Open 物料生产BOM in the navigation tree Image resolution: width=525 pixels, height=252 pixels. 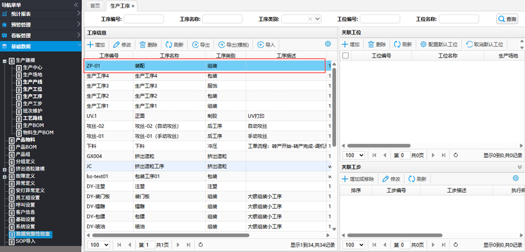click(38, 132)
